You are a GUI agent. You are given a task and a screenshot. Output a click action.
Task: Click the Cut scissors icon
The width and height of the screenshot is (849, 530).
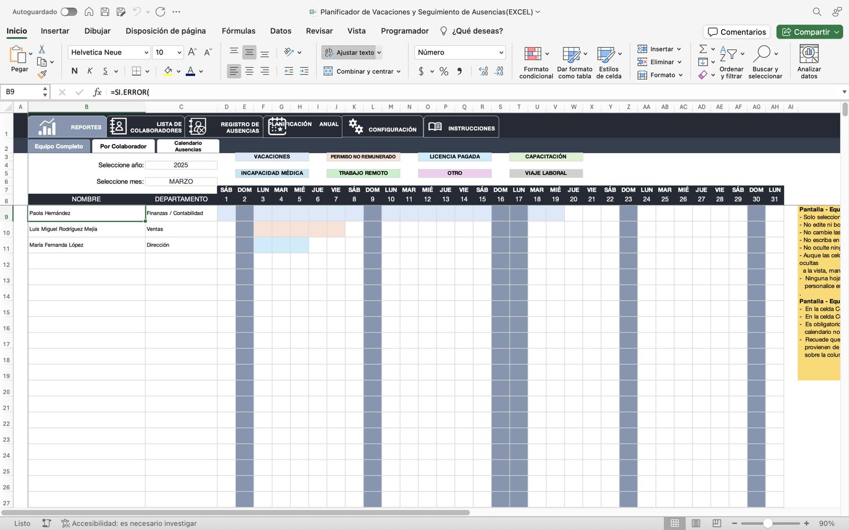pyautogui.click(x=42, y=49)
